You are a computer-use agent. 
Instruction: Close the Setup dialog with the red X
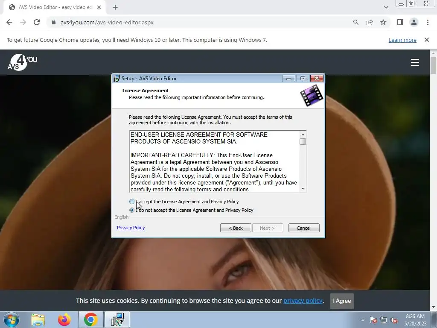317,79
